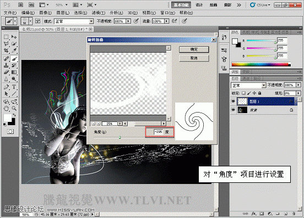Select the Horizontal Type tool

[x=14, y=87]
